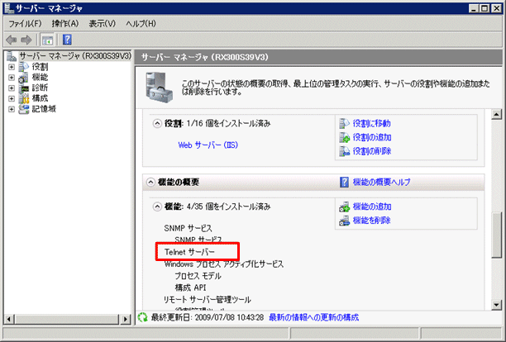Click the Windows プロセス アクティブ化サービス entry
Image resolution: width=506 pixels, height=342 pixels.
coord(224,264)
